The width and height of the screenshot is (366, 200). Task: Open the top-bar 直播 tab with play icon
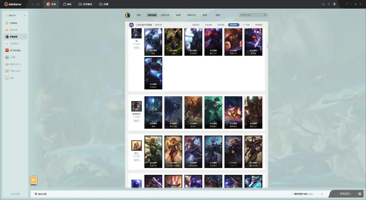[104, 4]
